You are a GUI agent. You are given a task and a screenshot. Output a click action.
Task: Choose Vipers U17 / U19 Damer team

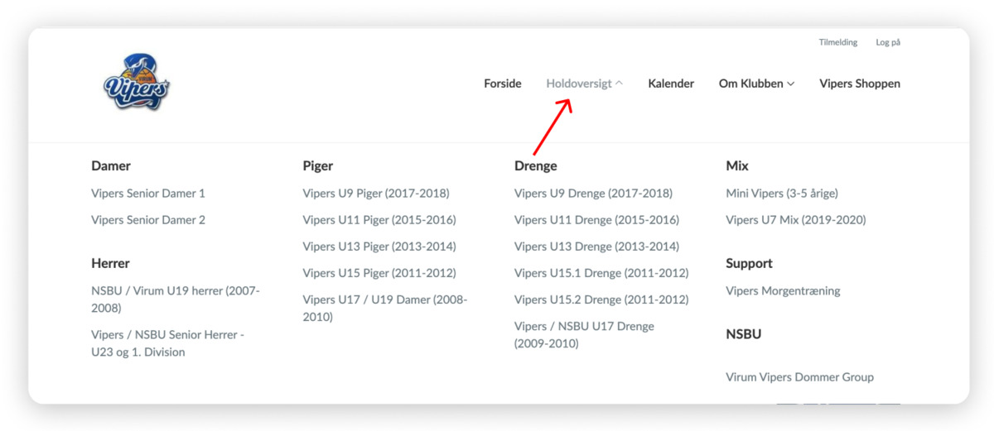385,309
